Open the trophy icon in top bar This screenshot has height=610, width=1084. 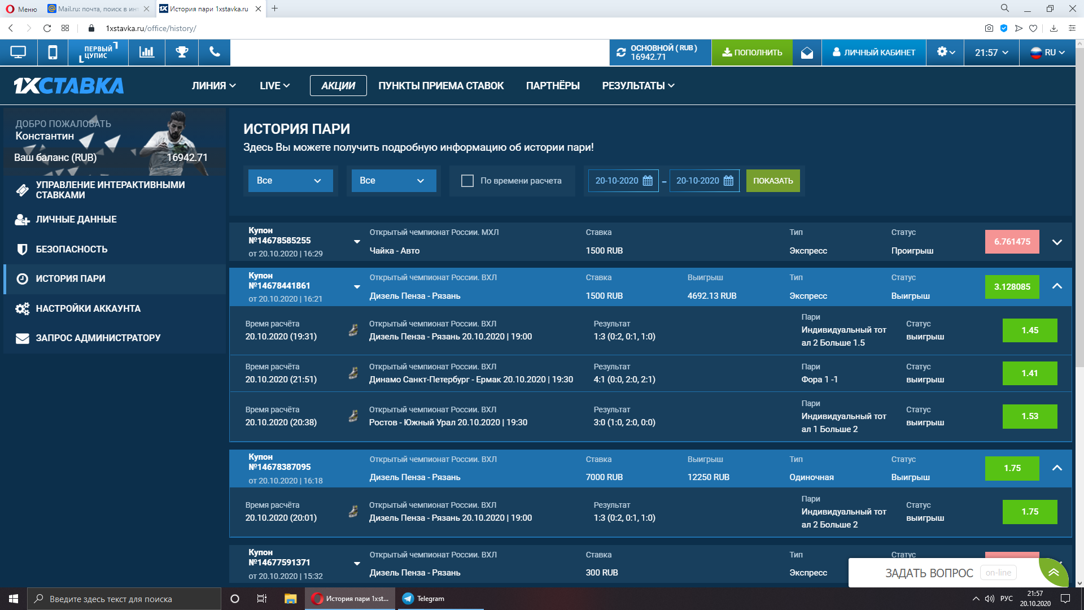[x=182, y=53]
